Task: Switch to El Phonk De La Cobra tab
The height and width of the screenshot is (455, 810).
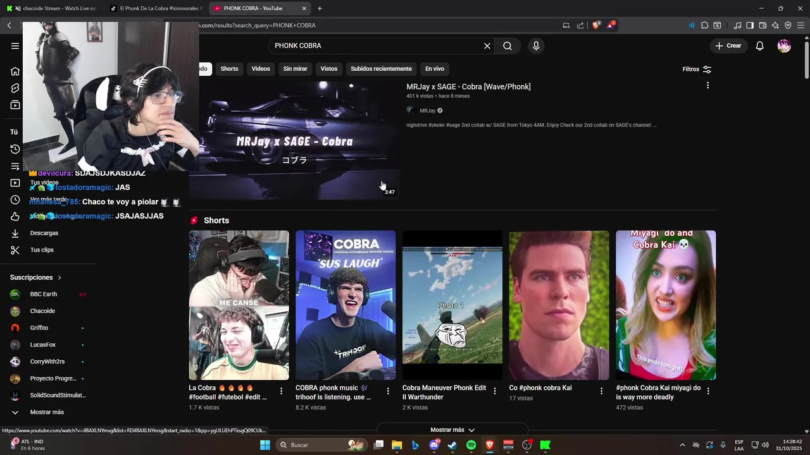Action: click(156, 8)
